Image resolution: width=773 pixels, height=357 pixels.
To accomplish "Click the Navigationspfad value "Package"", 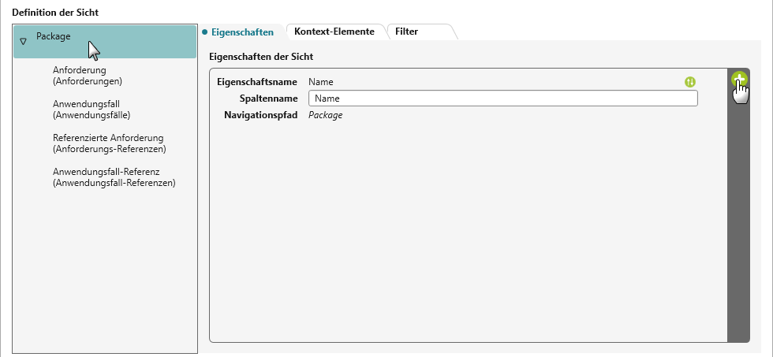I will pyautogui.click(x=325, y=115).
